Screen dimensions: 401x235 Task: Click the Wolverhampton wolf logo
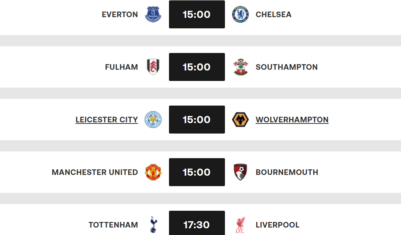[x=240, y=120]
